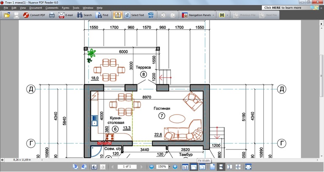Send the document via E-mail button
Viewport: 324px width, 172px height.
(66, 15)
